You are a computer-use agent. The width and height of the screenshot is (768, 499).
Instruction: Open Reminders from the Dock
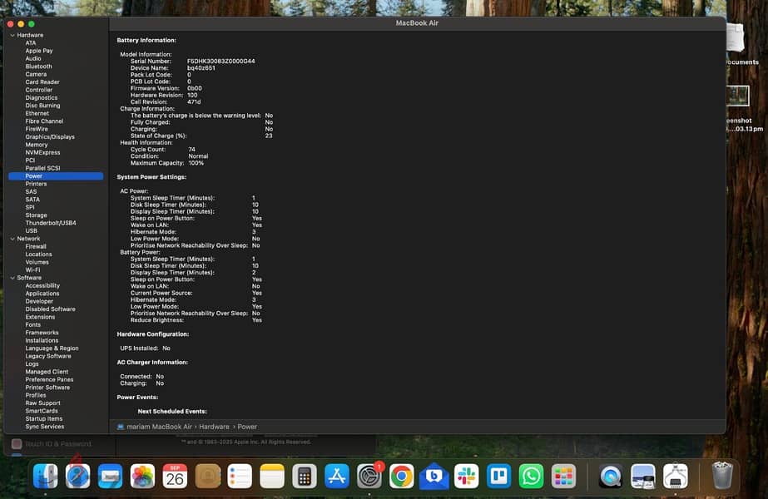[x=240, y=476]
